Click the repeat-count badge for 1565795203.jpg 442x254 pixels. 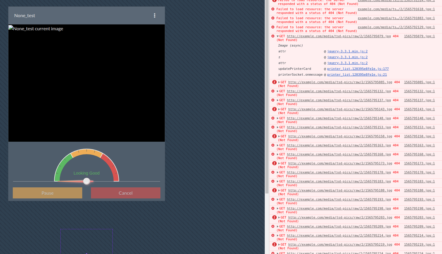pos(274,217)
